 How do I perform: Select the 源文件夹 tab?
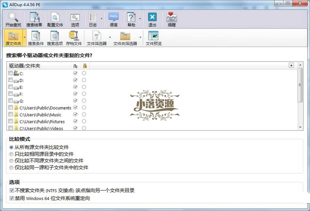click(13, 38)
